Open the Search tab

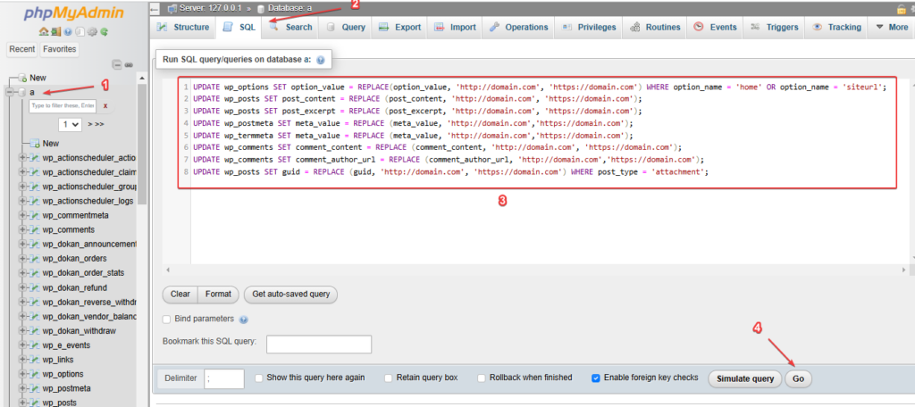point(290,27)
